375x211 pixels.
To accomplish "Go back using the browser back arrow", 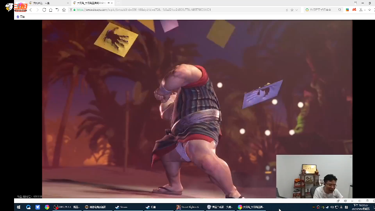I will pyautogui.click(x=30, y=10).
